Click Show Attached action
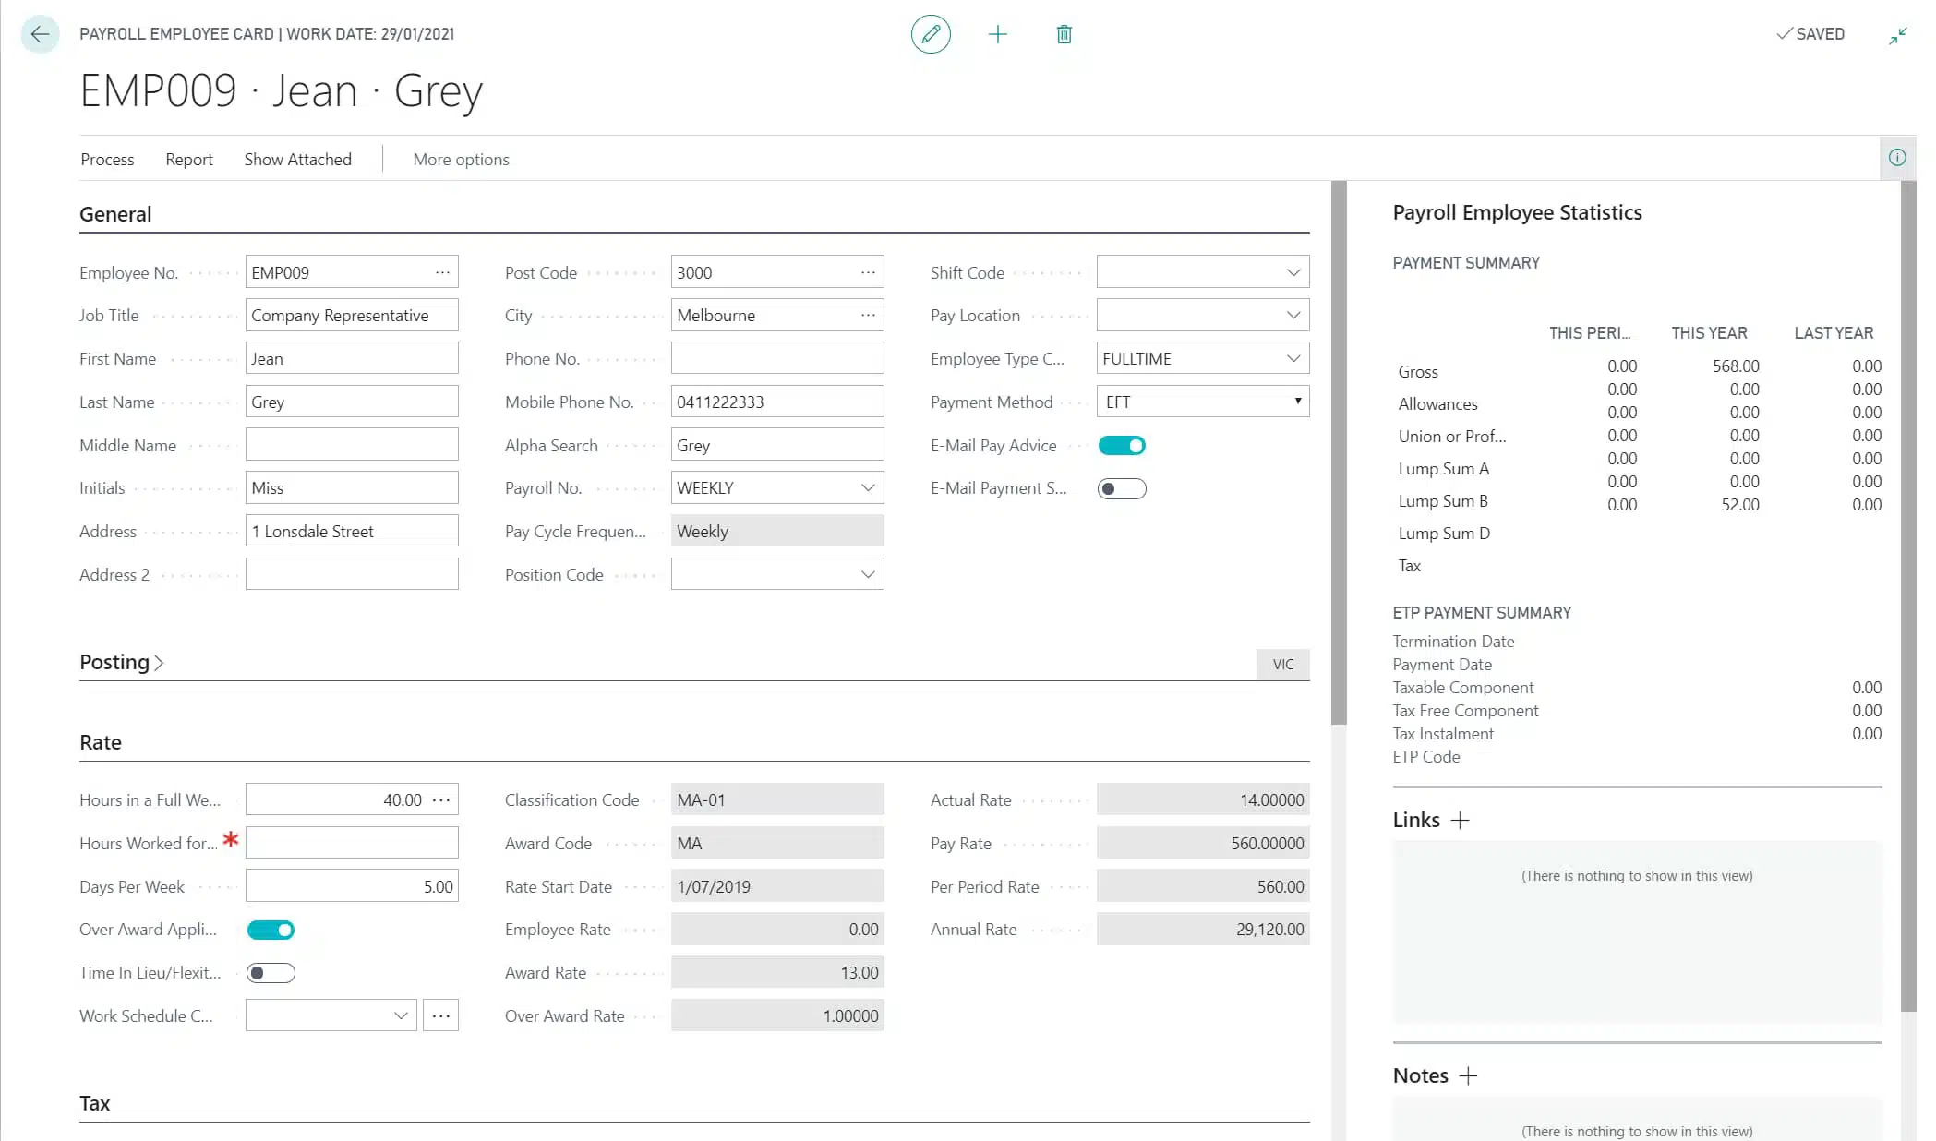 click(x=297, y=160)
